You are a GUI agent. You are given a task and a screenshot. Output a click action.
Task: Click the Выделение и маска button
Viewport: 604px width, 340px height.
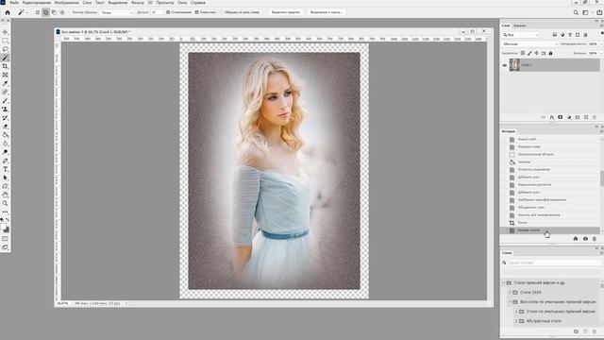[x=327, y=12]
